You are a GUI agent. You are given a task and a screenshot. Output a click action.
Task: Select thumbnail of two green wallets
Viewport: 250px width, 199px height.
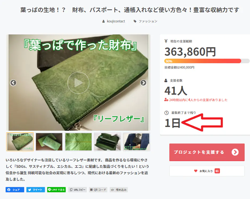49,142
